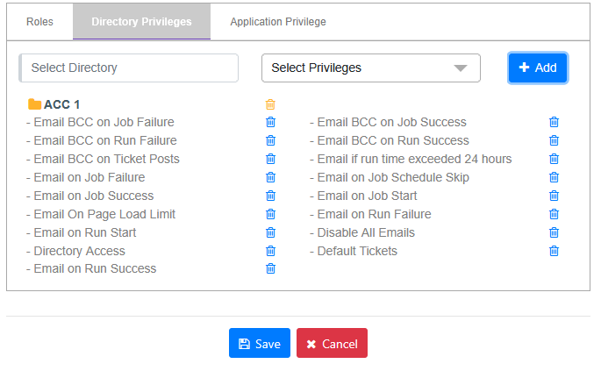
Task: Delete Email on Run Success privilege
Action: (270, 269)
